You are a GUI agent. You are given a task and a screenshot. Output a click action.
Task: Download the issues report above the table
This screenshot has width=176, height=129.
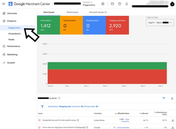(172, 98)
